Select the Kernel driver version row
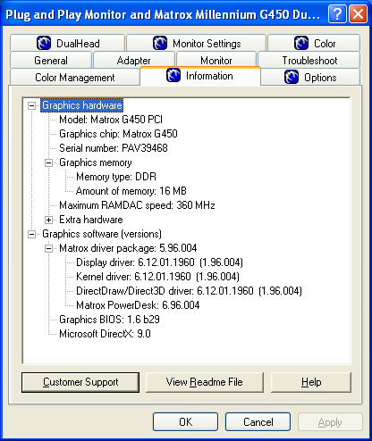Viewport: 372px width, 441px height. pos(157,277)
